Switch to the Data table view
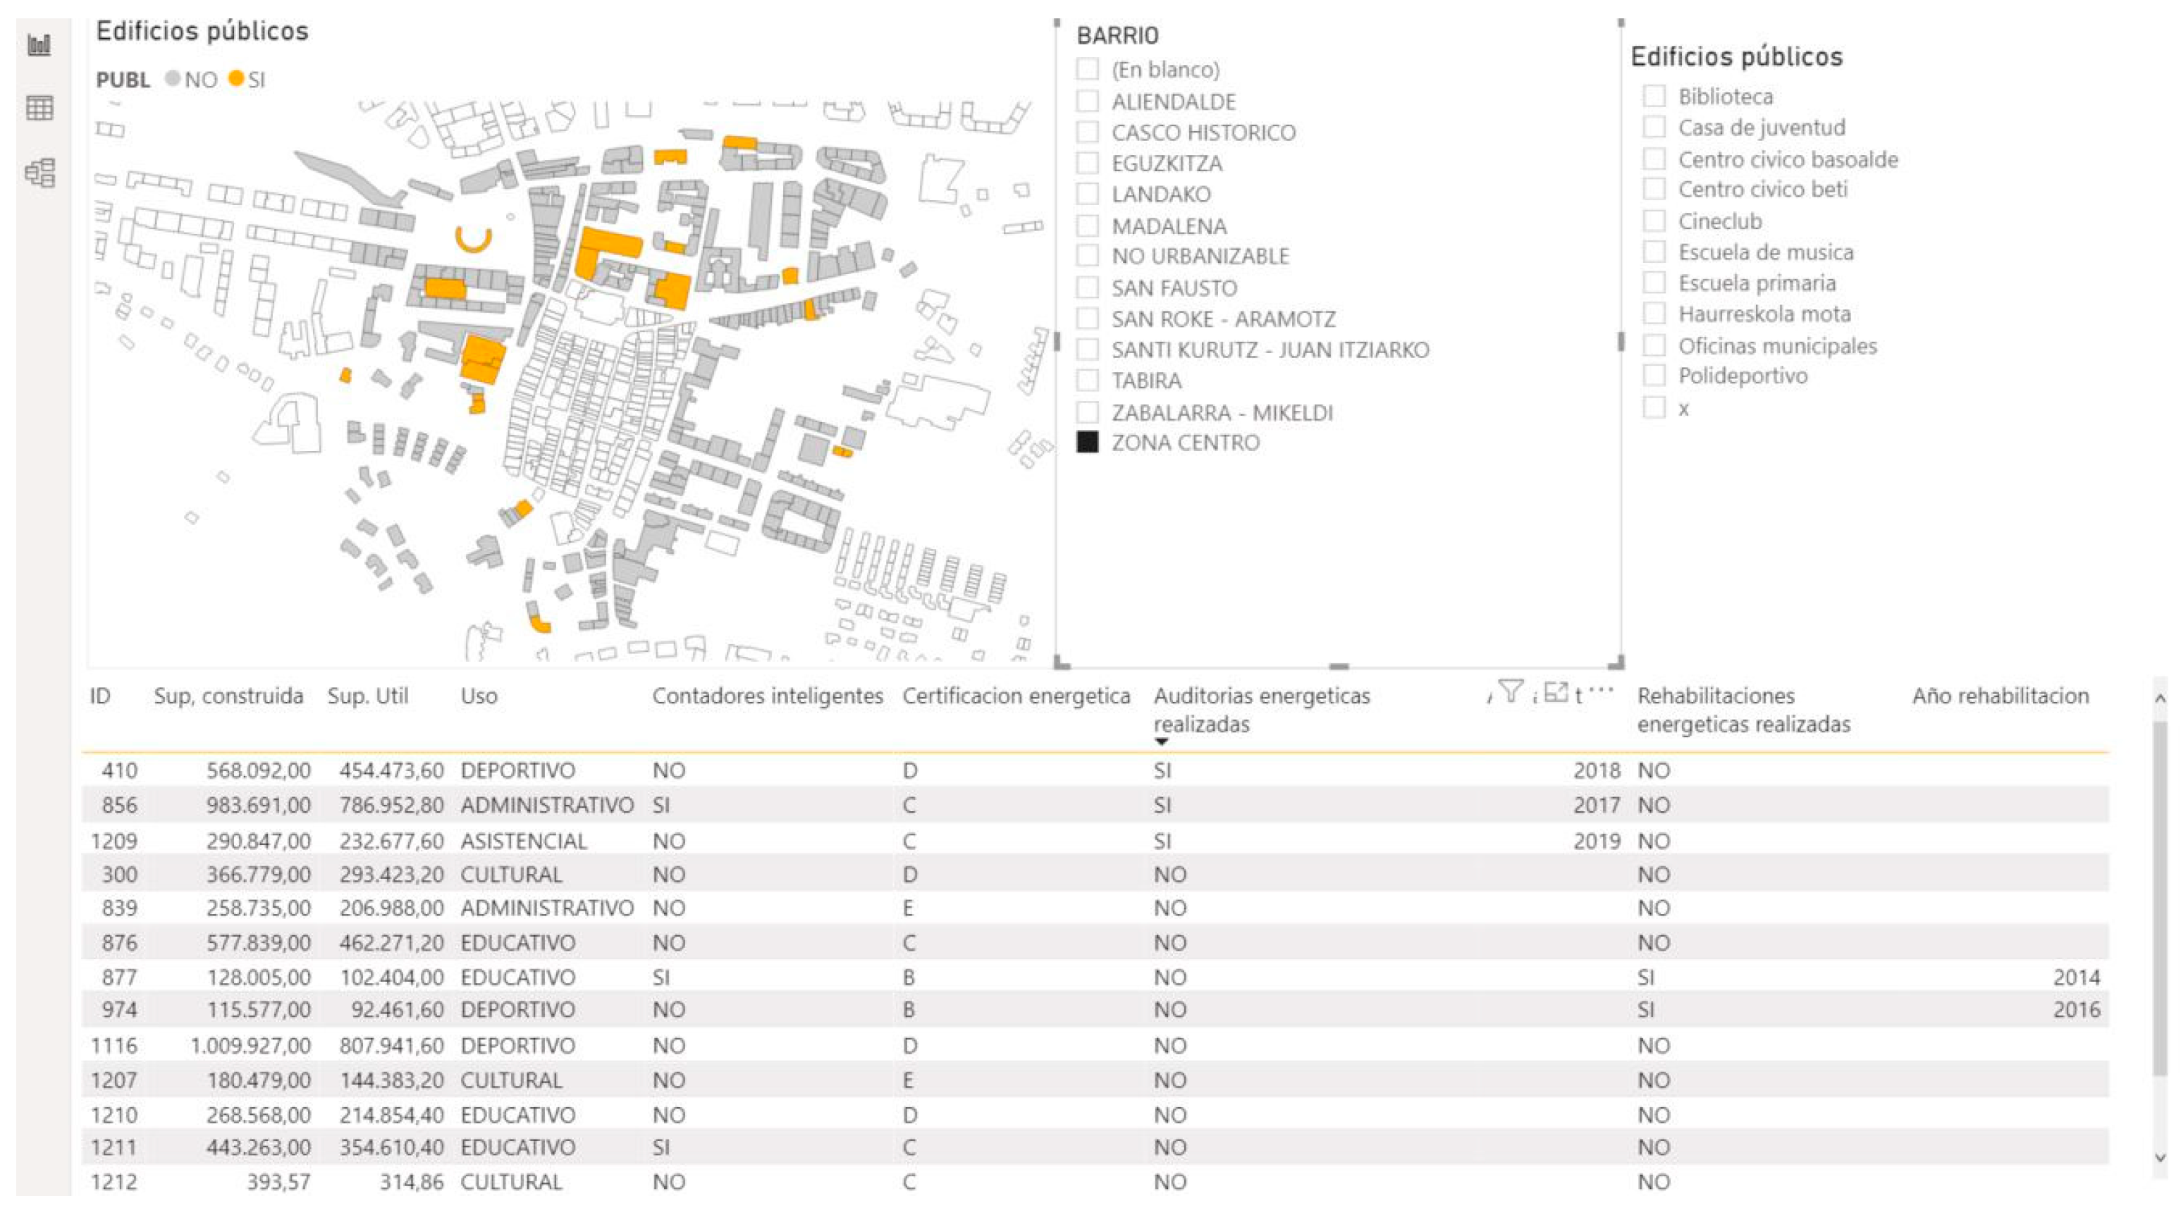The height and width of the screenshot is (1215, 2181). [39, 109]
